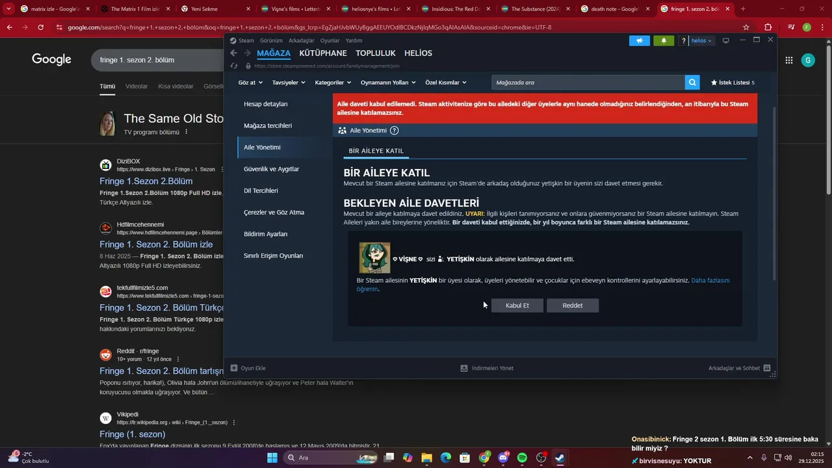Open Aile Yönetimi help circle icon
The width and height of the screenshot is (832, 468).
pyautogui.click(x=394, y=131)
